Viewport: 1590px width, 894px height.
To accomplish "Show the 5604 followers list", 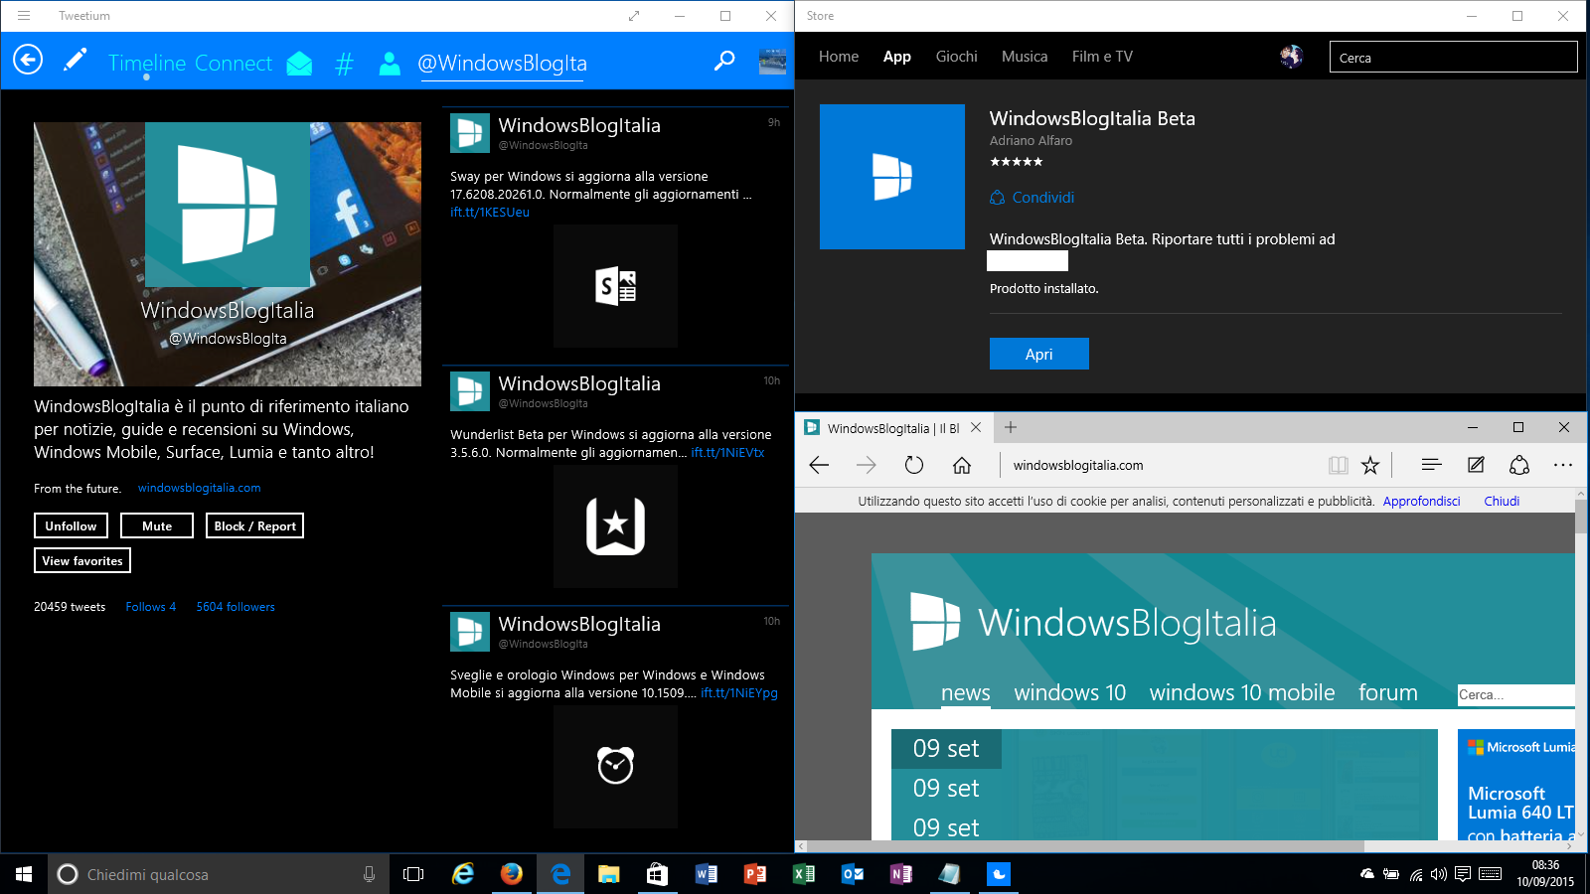I will [236, 607].
